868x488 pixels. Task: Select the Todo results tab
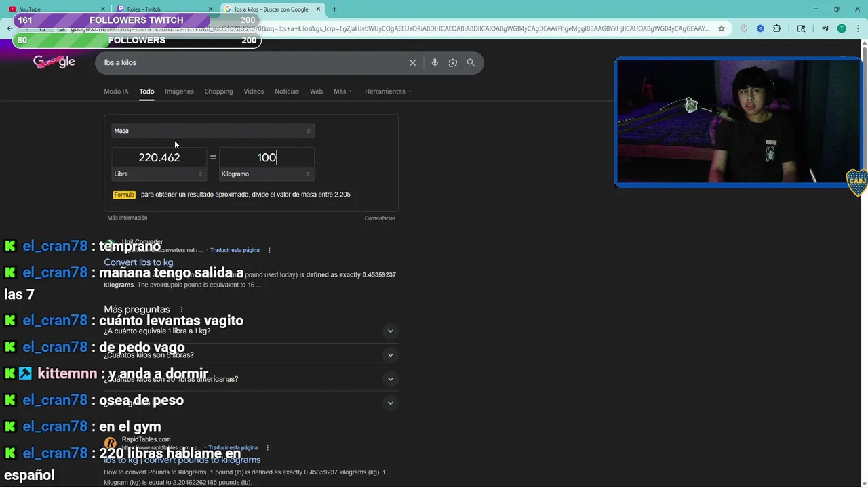[x=146, y=91]
